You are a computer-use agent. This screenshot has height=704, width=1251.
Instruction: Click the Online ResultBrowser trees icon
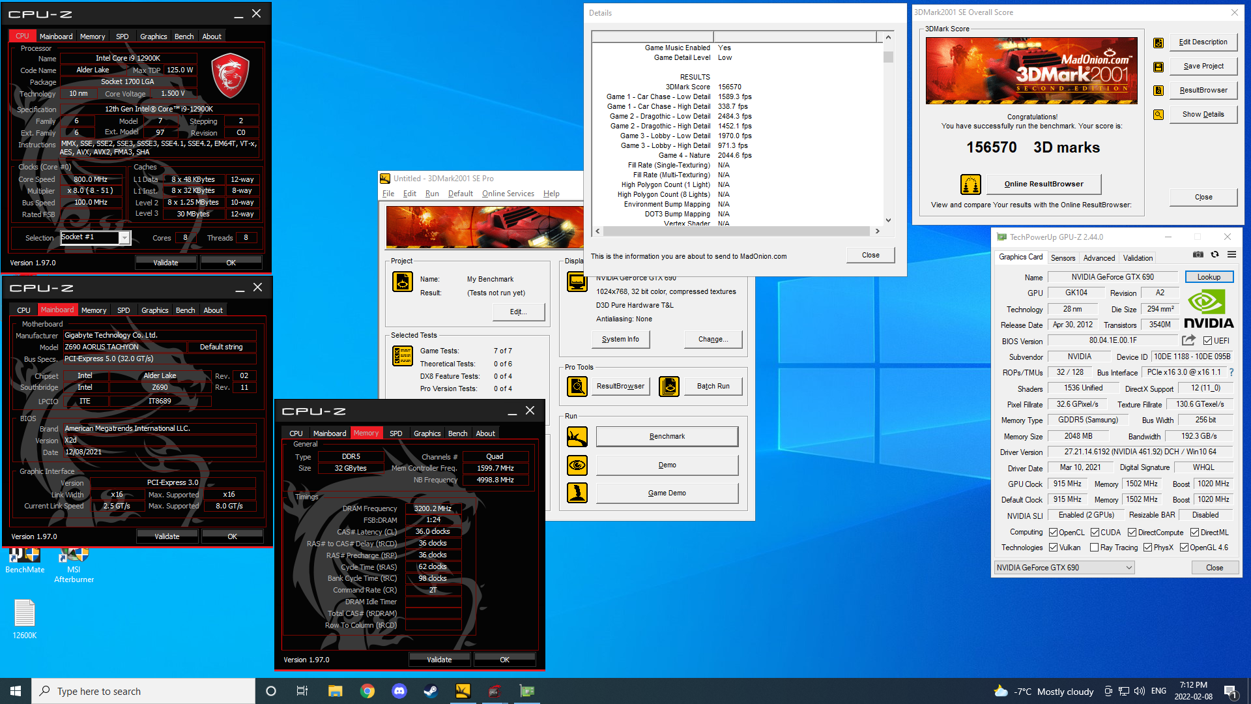[971, 184]
